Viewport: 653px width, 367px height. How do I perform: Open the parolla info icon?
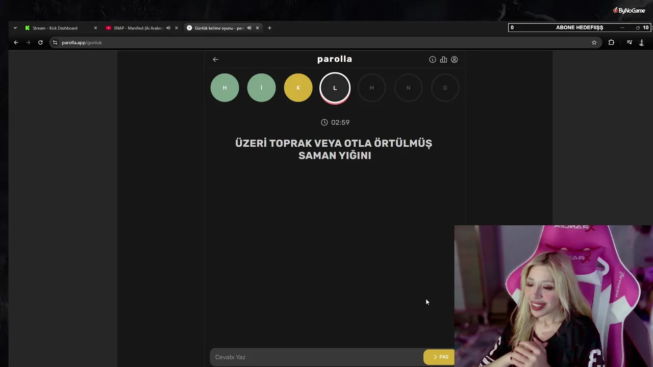[x=433, y=60]
